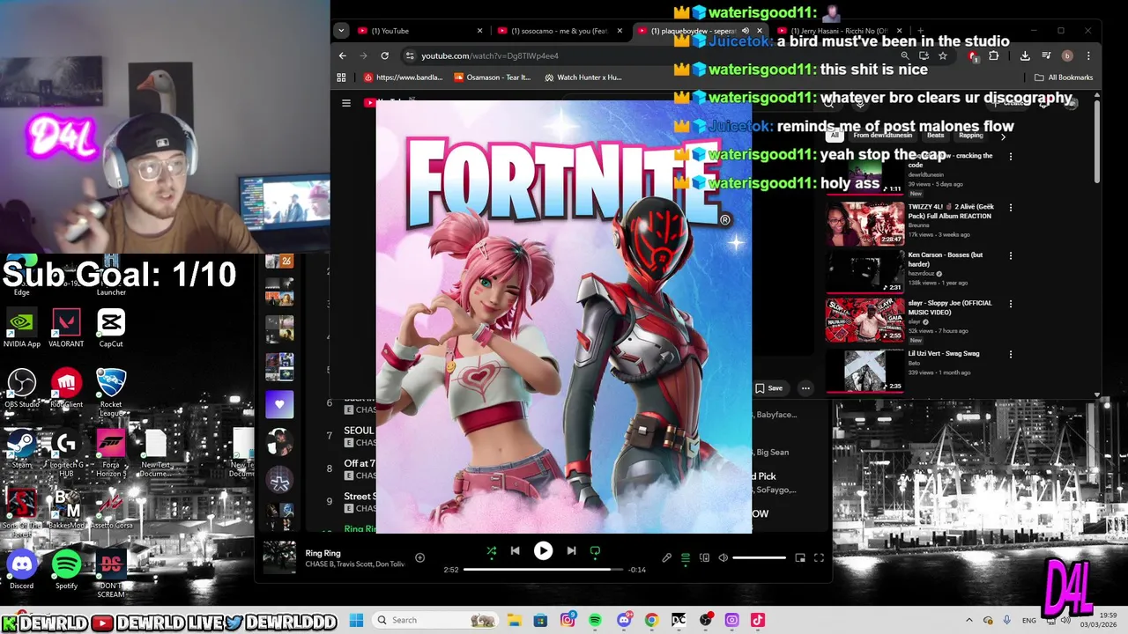Open more actions ellipsis beside Save

805,387
